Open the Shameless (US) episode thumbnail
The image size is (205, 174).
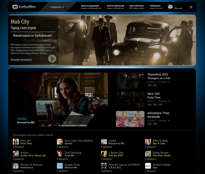point(130,81)
